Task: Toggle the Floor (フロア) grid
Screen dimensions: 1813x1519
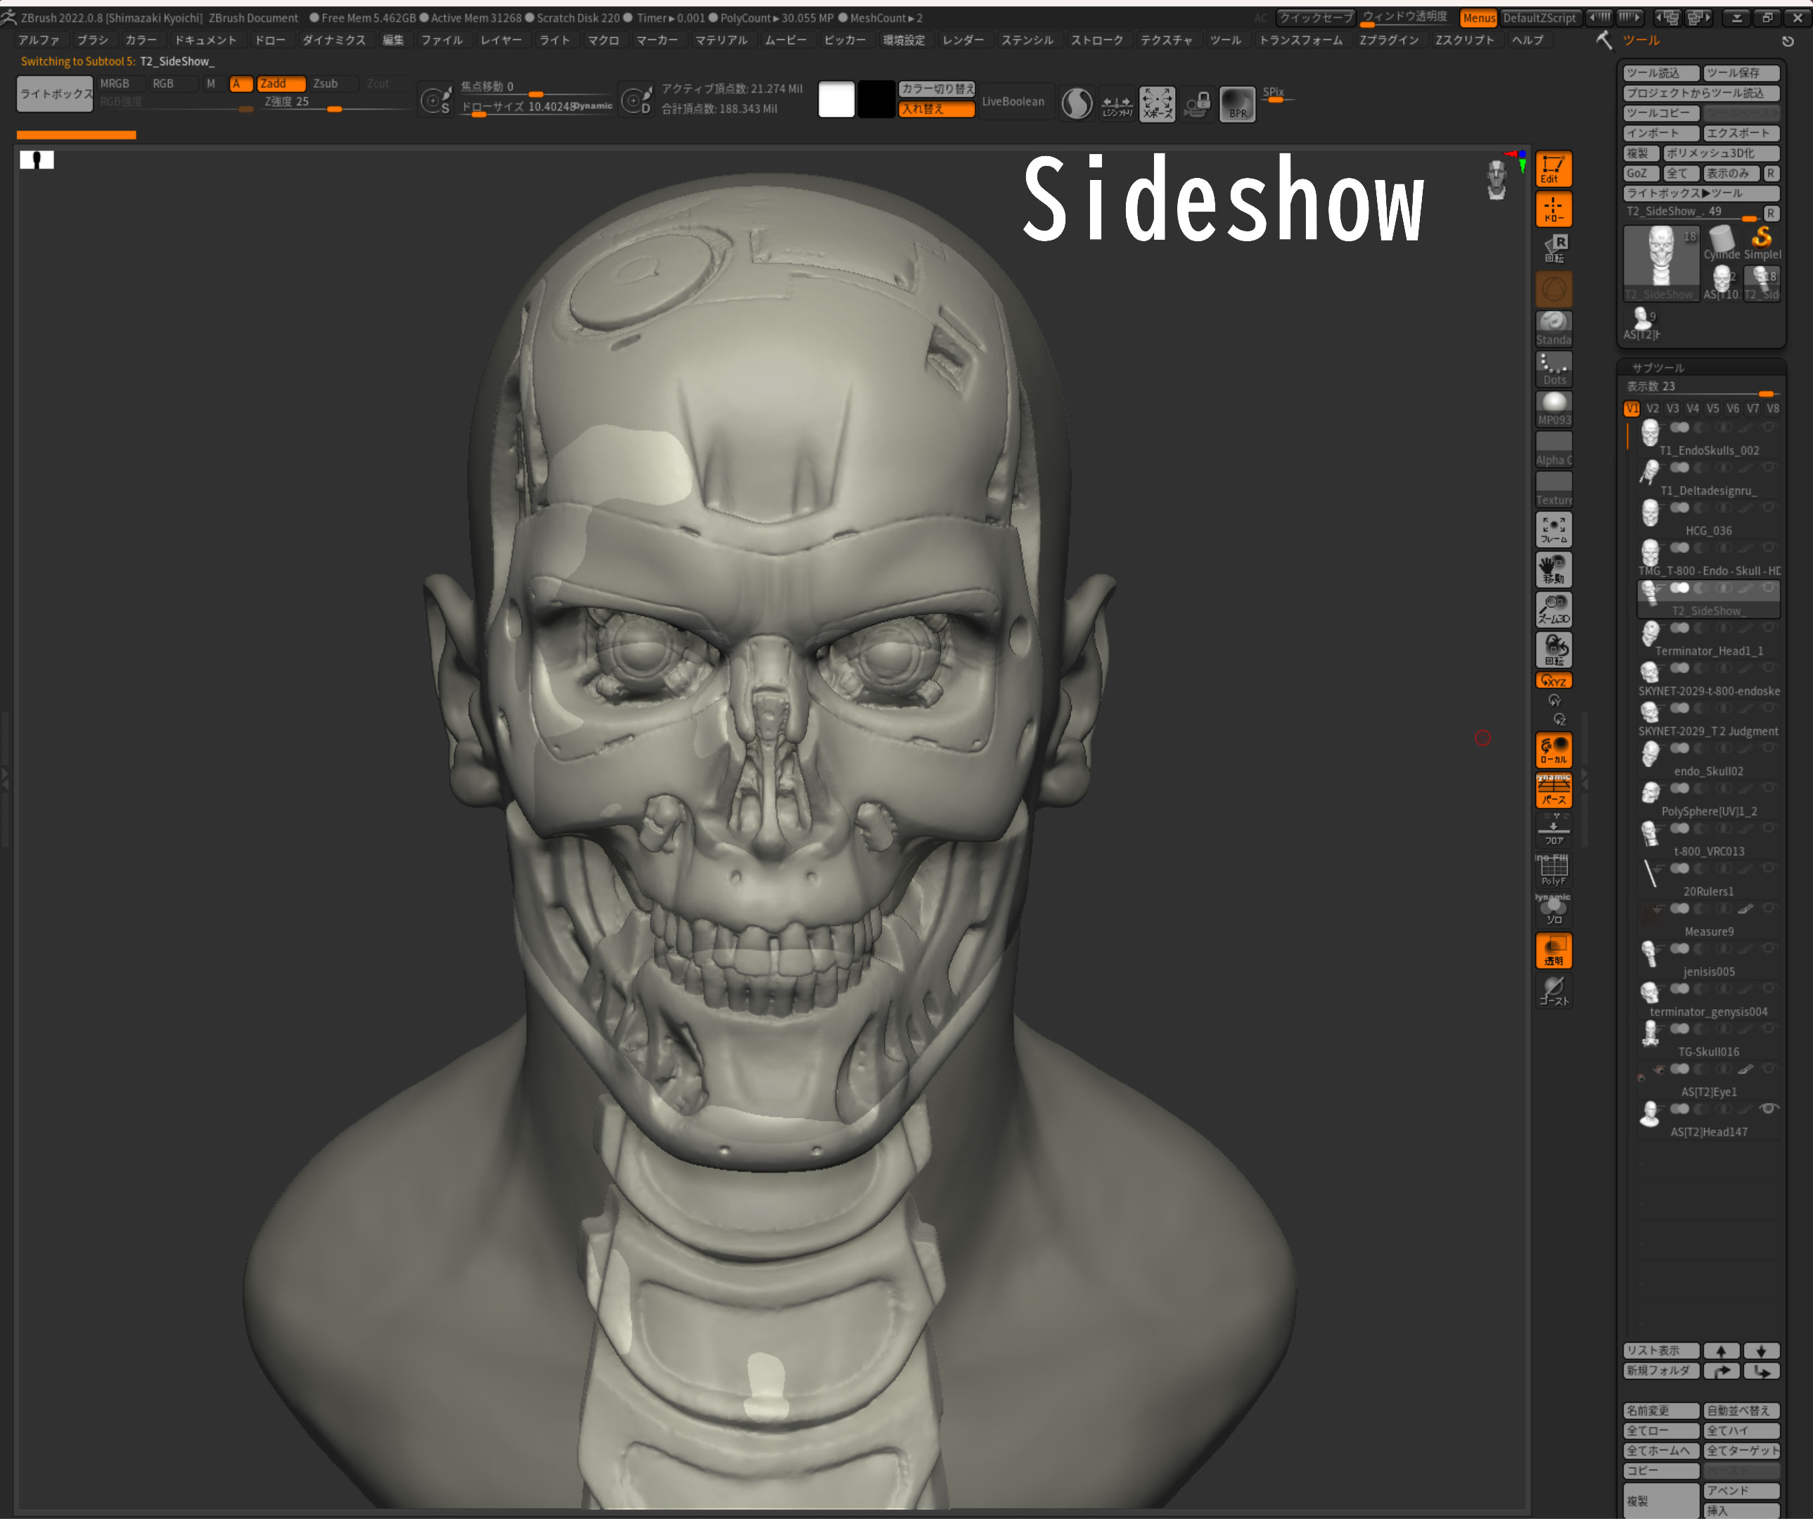Action: 1553,831
